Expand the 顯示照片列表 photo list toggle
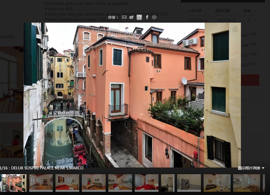The width and height of the screenshot is (270, 195). point(251,168)
